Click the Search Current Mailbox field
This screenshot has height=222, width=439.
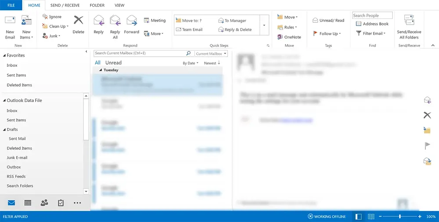140,53
